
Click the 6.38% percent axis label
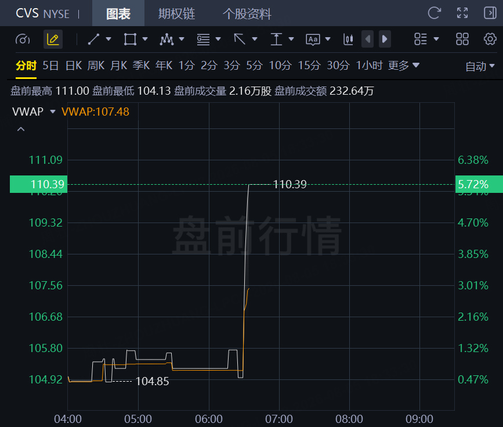pyautogui.click(x=473, y=160)
